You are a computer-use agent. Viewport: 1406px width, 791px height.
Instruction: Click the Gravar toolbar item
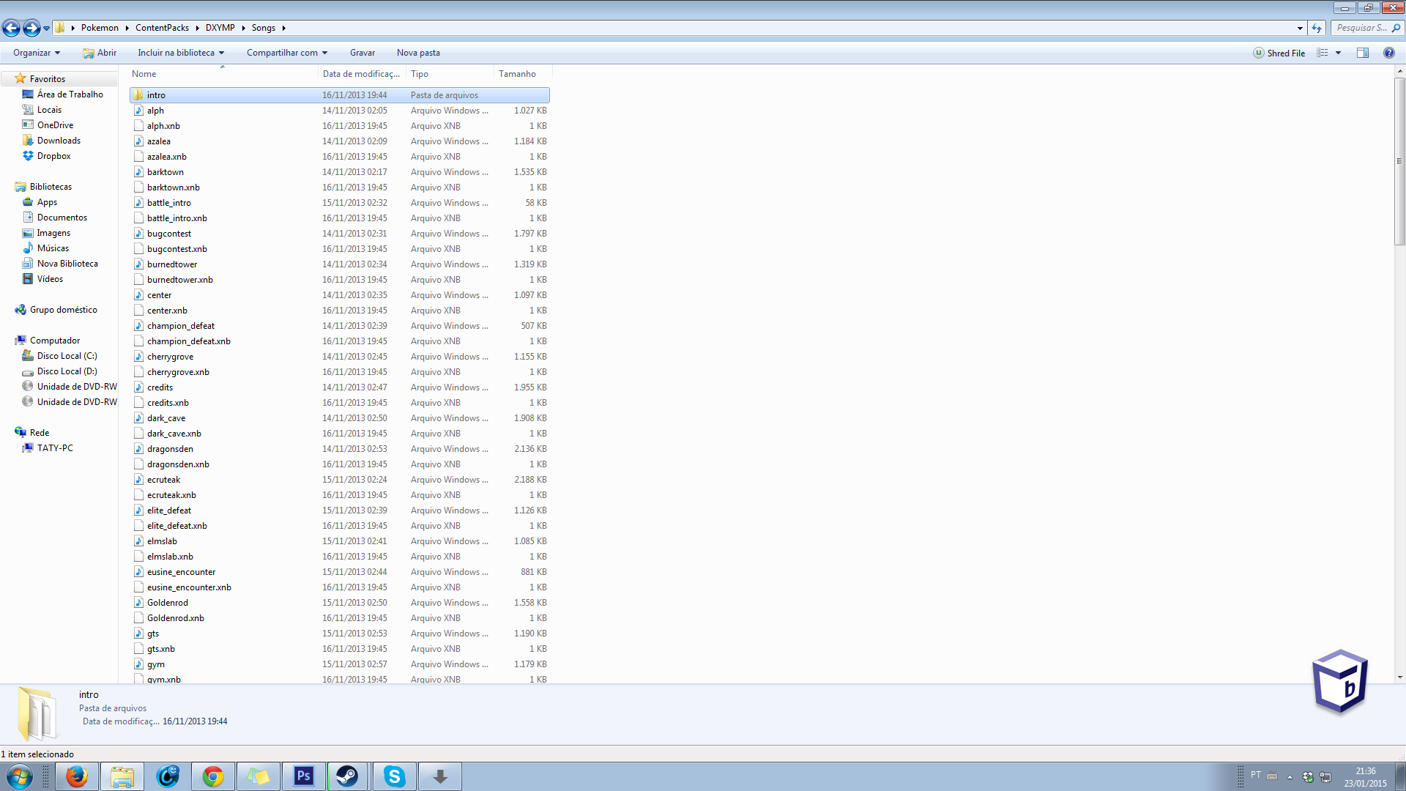[x=362, y=53]
